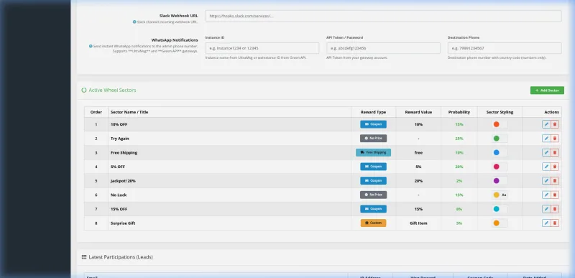The image size is (575, 278).
Task: Click the 2% probability for Jackpot! 20%
Action: click(x=459, y=181)
